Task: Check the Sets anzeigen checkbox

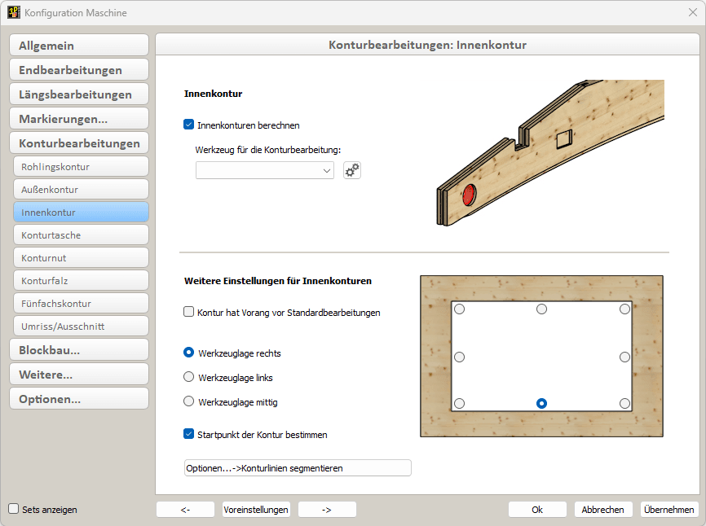Action: point(14,508)
